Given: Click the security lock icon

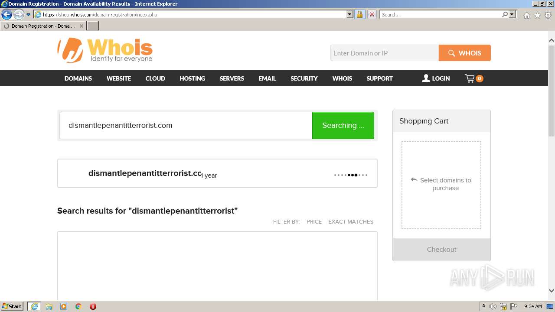Looking at the screenshot, I should click(359, 15).
